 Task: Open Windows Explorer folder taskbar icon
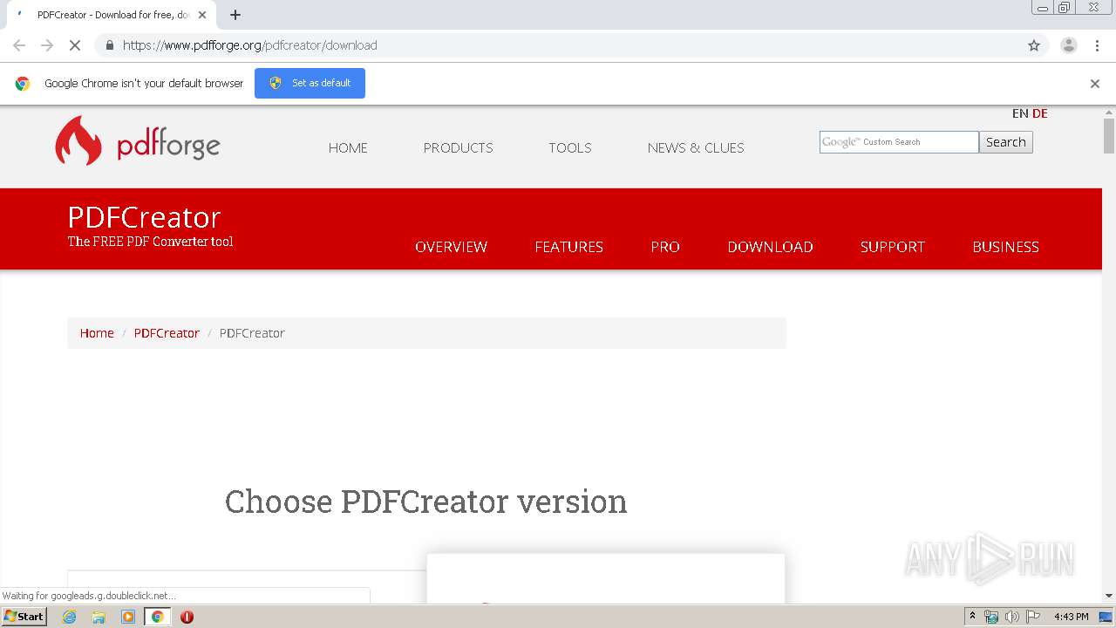99,617
